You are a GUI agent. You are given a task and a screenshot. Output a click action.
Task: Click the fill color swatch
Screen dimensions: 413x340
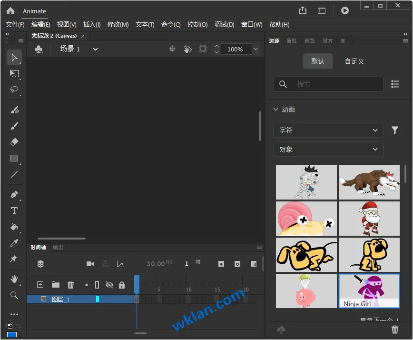[x=11, y=335]
